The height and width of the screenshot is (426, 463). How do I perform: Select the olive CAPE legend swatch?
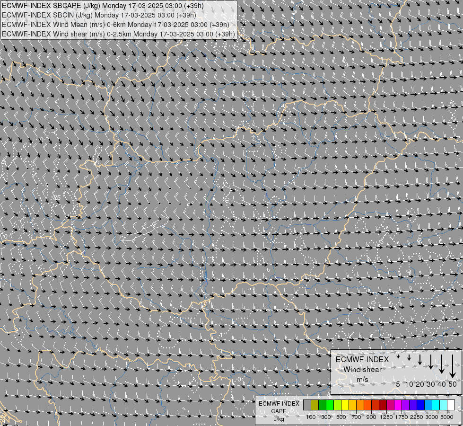(315, 405)
